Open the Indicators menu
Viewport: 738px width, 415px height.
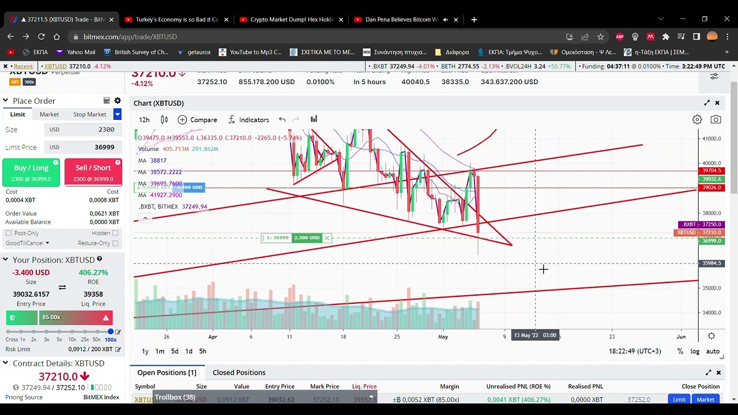click(x=248, y=120)
